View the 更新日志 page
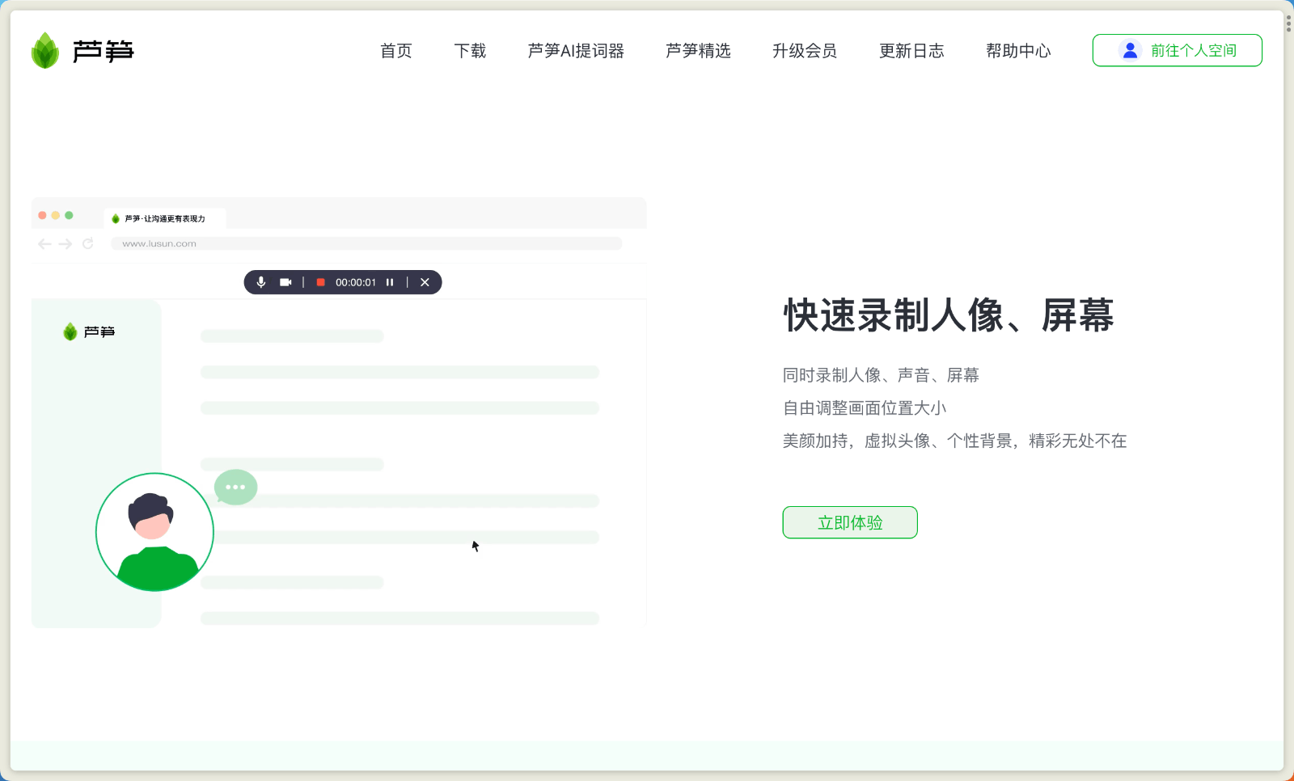Screen dimensions: 1294x781 [x=911, y=51]
